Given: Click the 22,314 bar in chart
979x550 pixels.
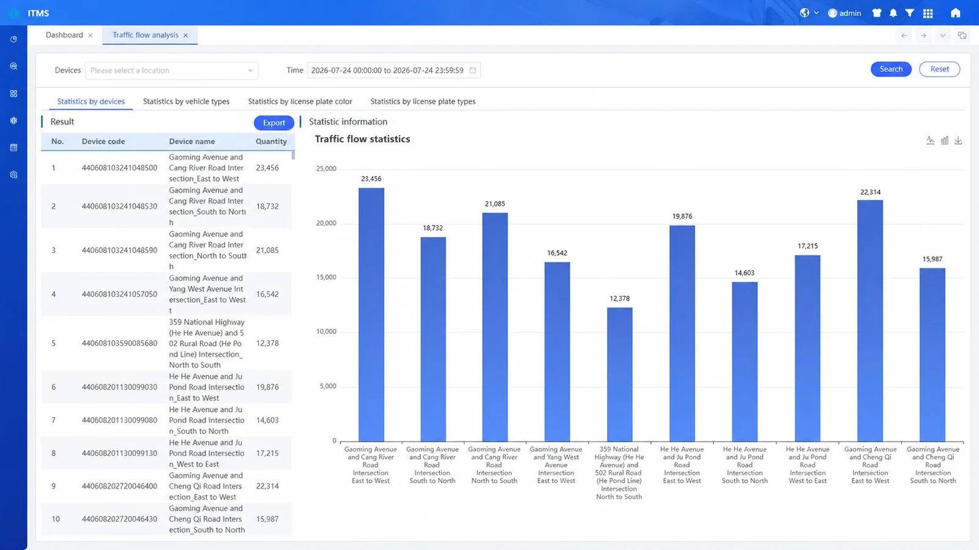Looking at the screenshot, I should 870,320.
